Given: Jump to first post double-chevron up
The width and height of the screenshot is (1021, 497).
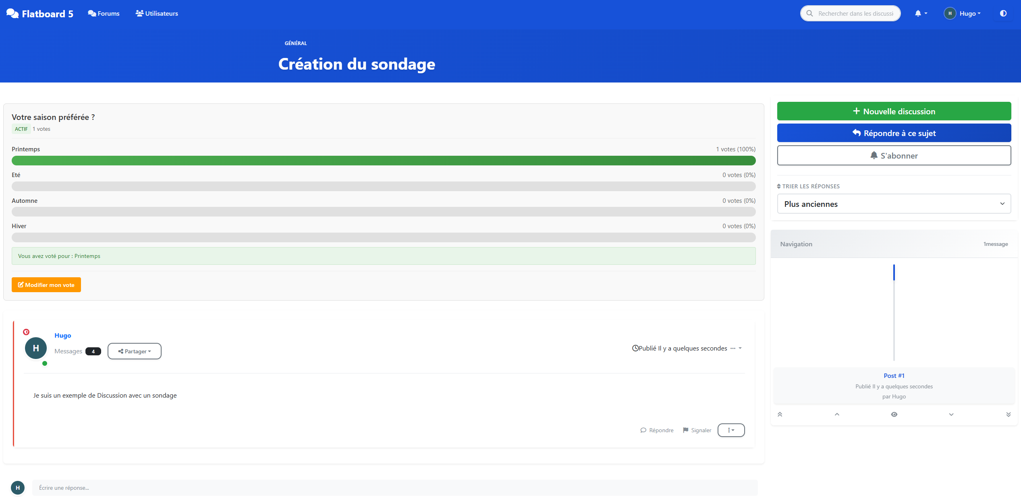Looking at the screenshot, I should tap(780, 415).
